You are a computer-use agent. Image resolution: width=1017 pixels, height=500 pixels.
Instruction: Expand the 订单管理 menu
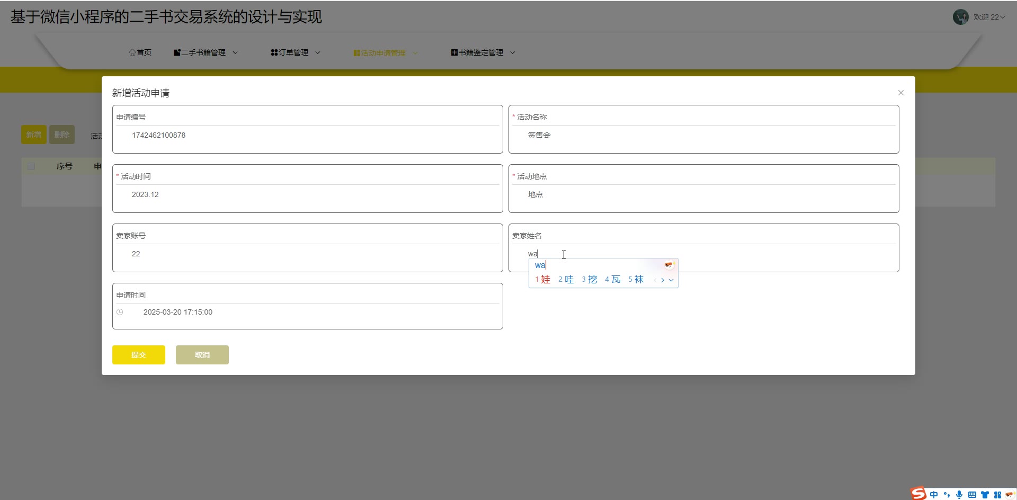click(x=295, y=52)
